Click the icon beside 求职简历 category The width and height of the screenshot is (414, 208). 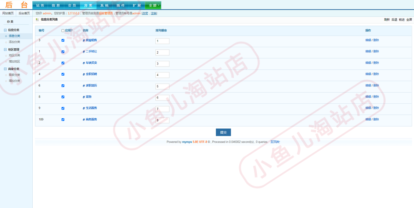(x=84, y=86)
